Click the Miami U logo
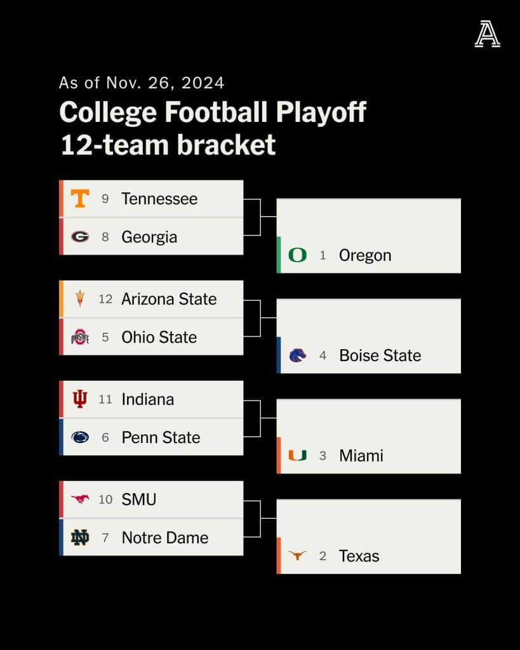520x650 pixels. point(297,456)
